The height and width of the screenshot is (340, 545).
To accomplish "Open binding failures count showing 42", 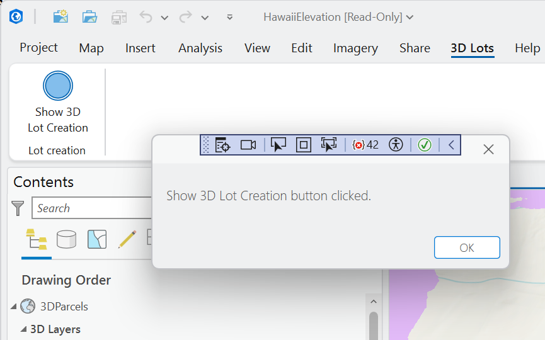I will click(x=365, y=145).
